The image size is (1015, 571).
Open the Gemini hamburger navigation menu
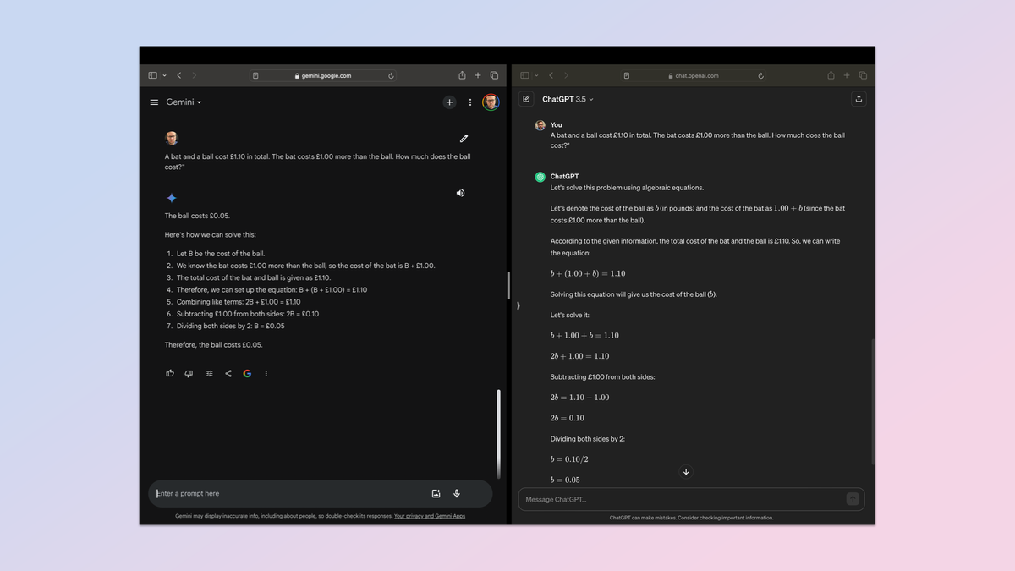[154, 102]
